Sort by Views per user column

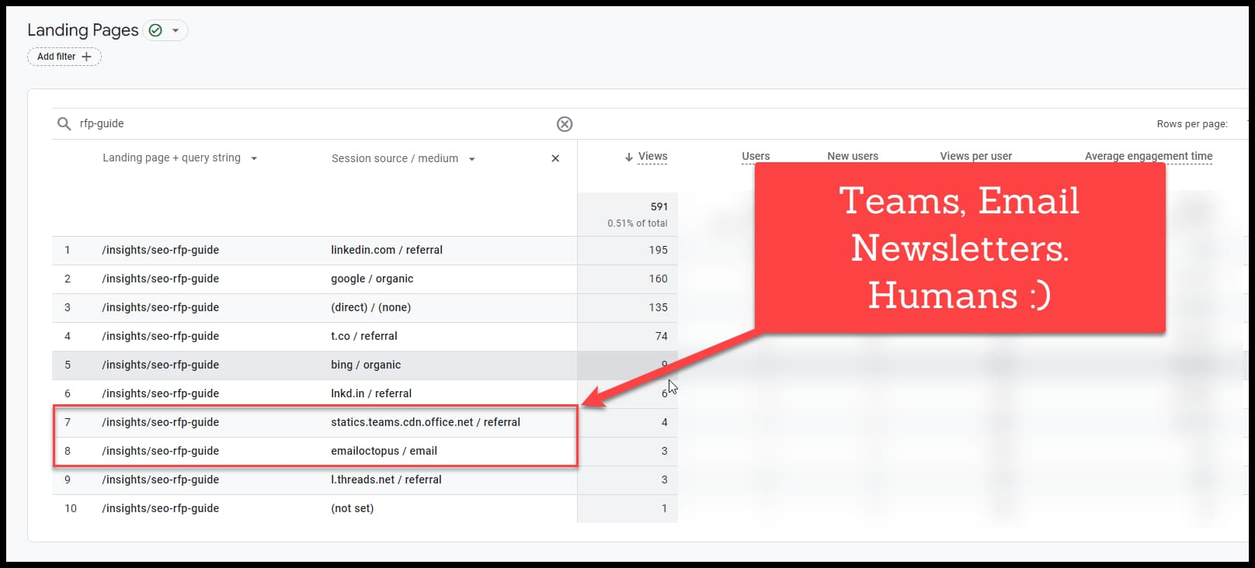point(975,156)
